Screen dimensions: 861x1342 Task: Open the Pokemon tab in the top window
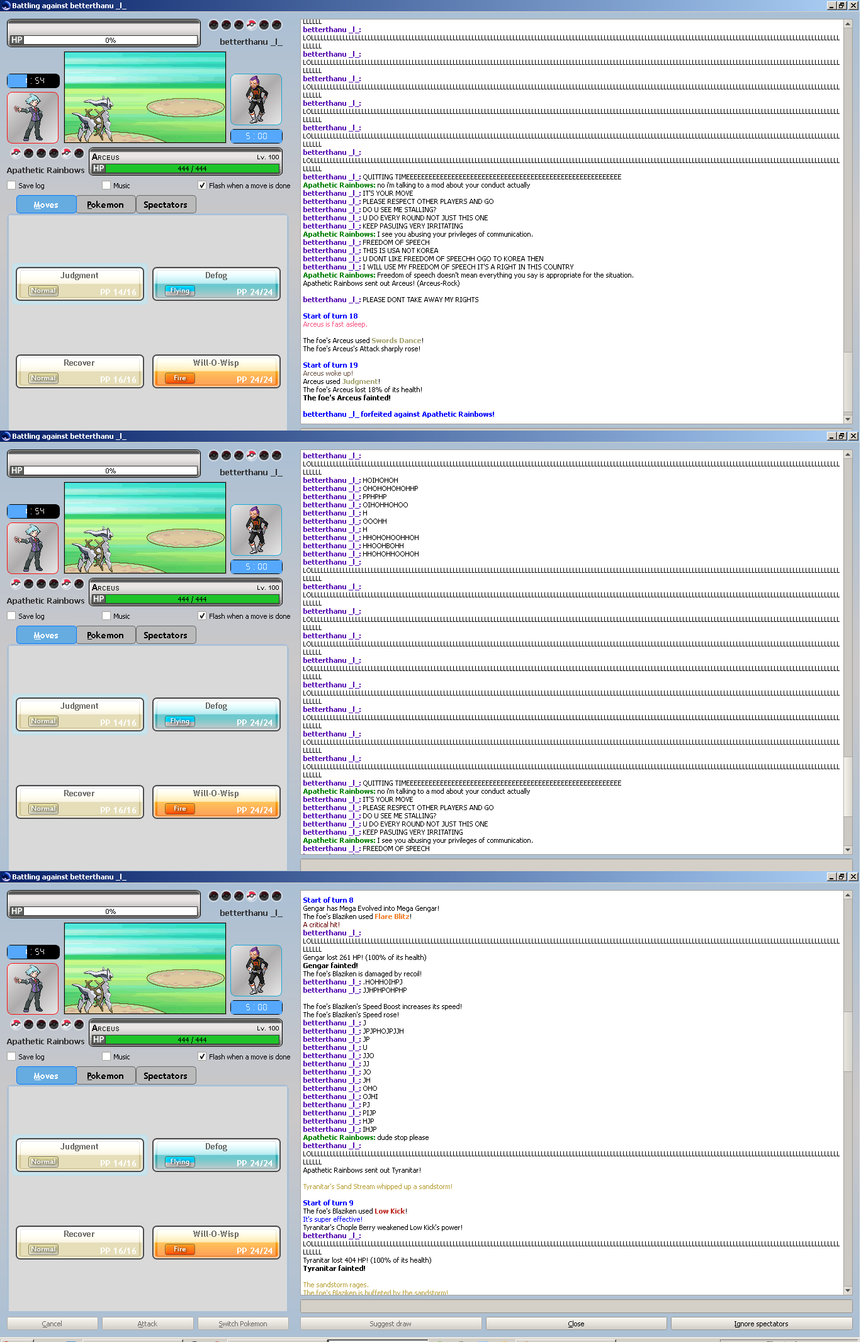(106, 205)
